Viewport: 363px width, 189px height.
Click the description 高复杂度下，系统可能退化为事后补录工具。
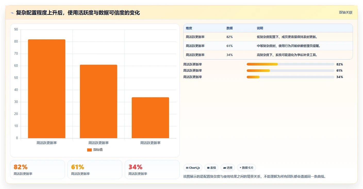pos(287,55)
